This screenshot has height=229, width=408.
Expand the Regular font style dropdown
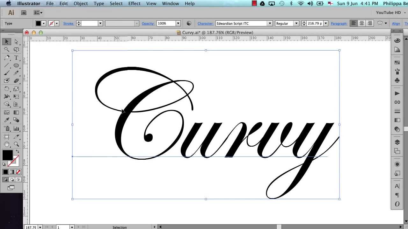pos(296,23)
